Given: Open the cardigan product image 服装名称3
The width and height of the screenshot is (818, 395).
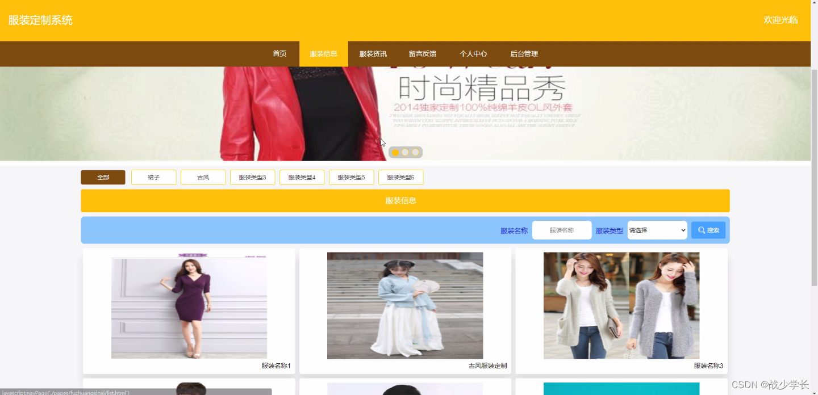Looking at the screenshot, I should click(621, 306).
